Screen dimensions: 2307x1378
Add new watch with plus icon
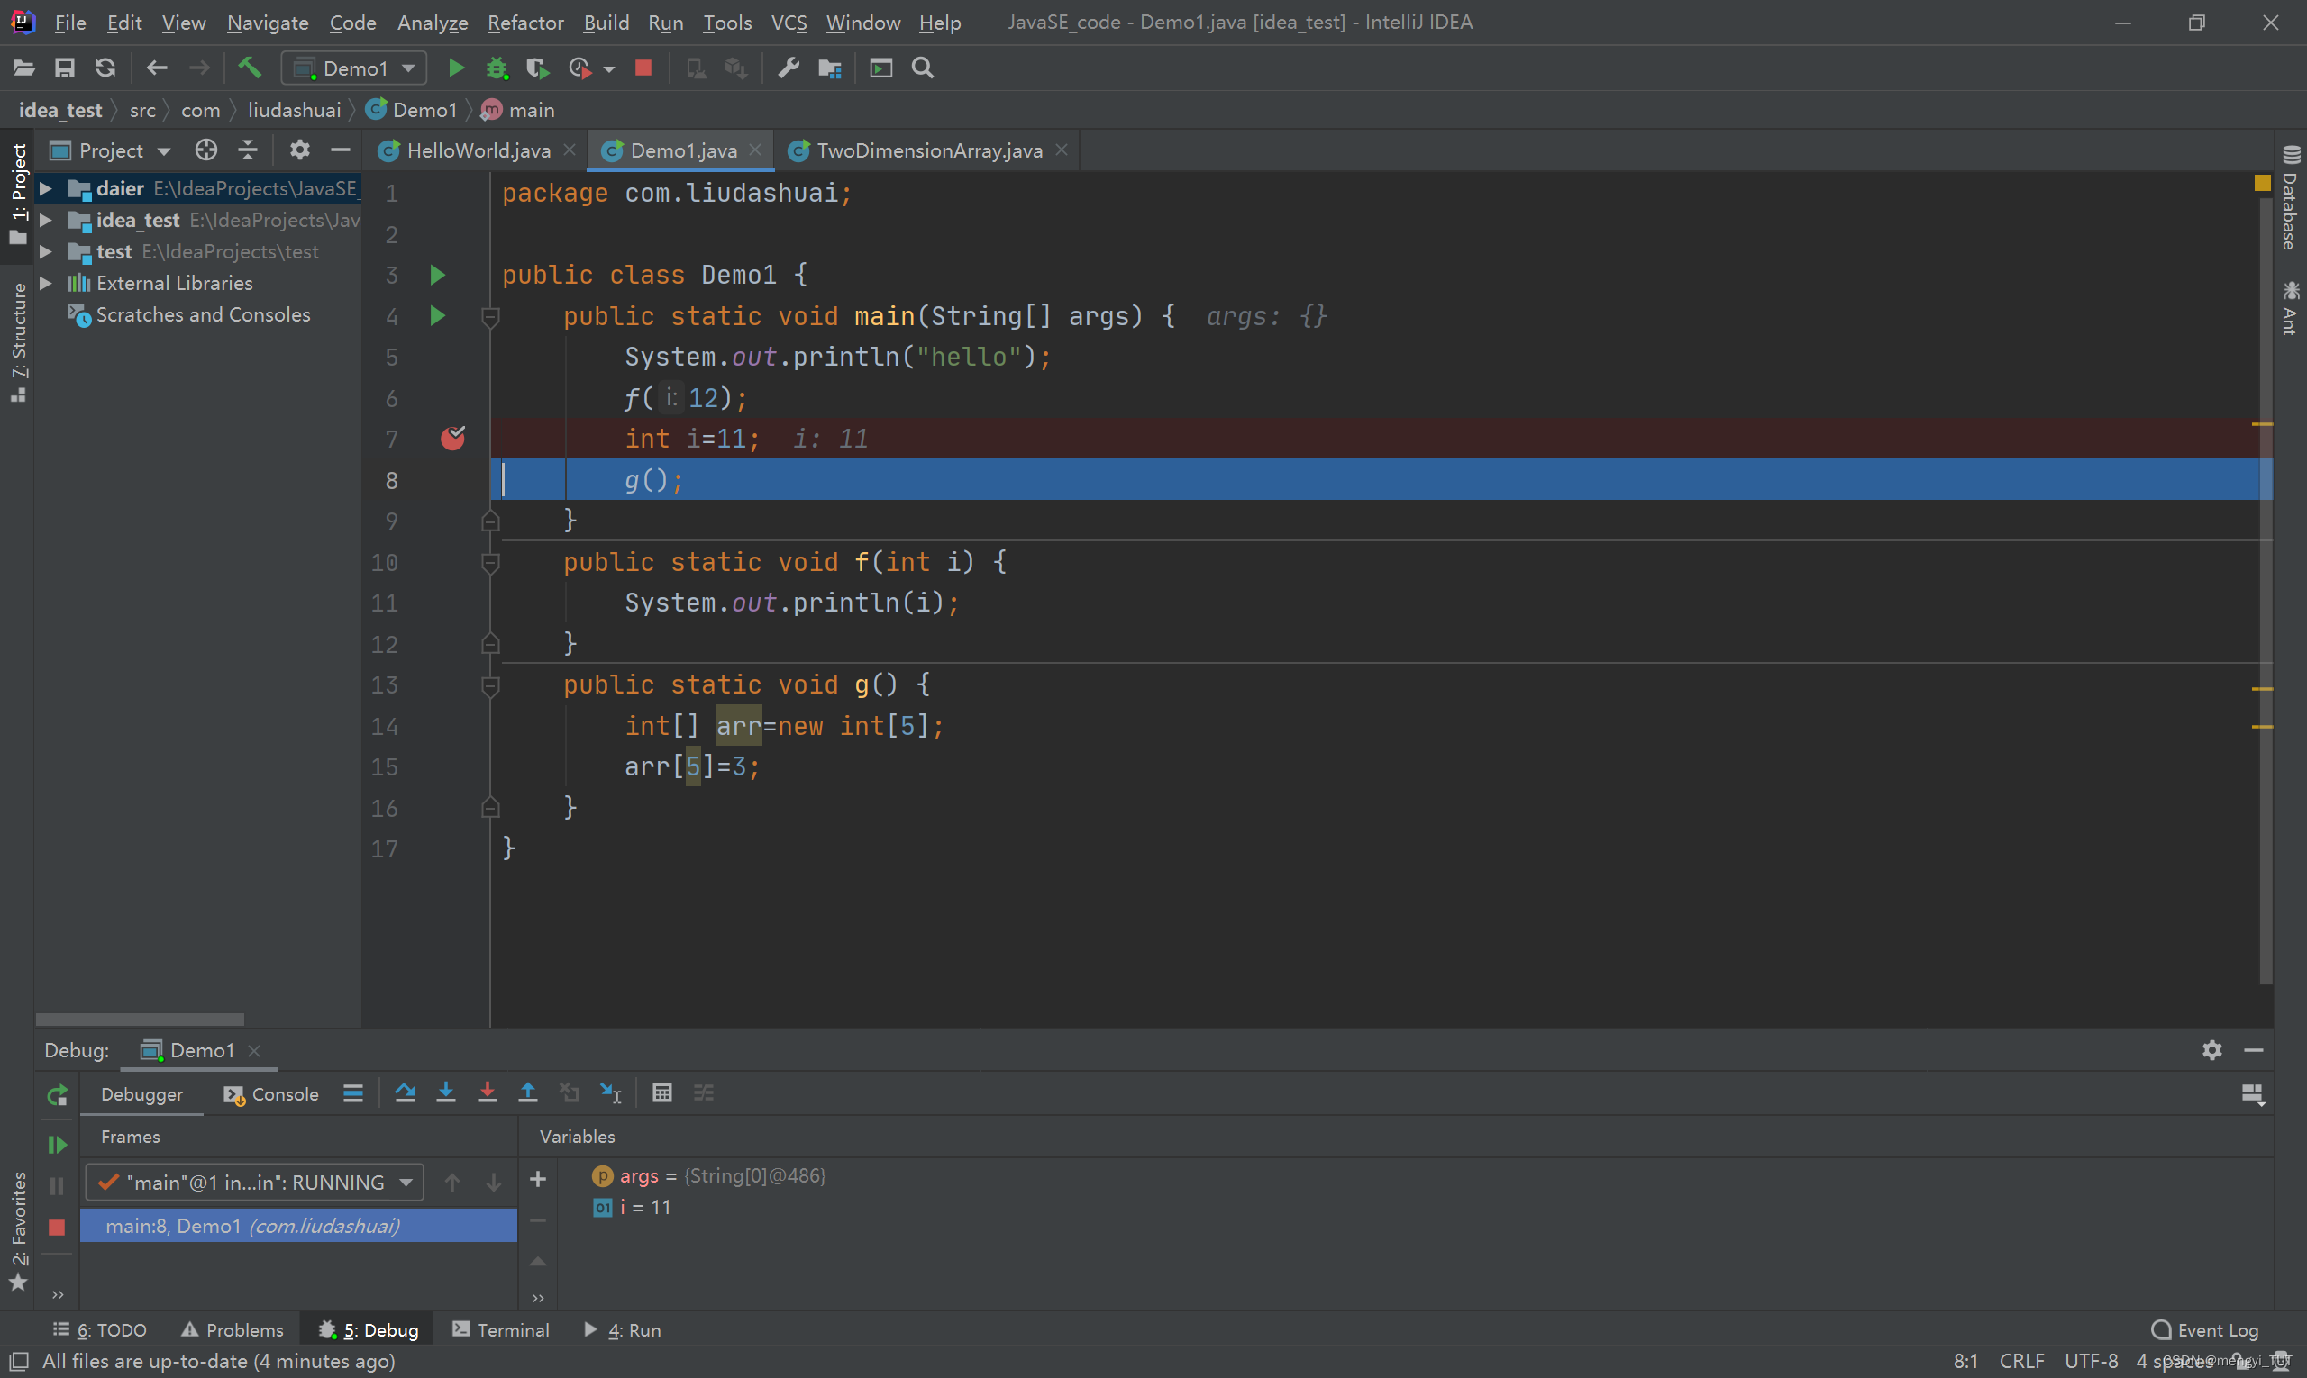538,1179
